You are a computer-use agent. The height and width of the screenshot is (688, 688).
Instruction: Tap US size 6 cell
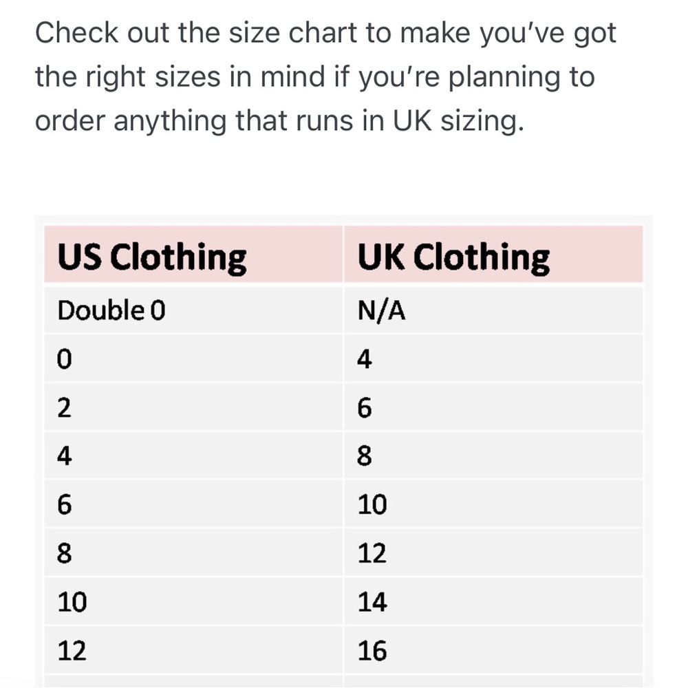tap(193, 504)
